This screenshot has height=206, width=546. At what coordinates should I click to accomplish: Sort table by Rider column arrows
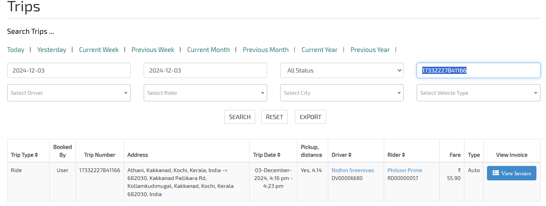tap(403, 155)
